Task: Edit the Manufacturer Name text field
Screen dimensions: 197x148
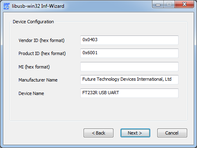Action: pos(129,80)
